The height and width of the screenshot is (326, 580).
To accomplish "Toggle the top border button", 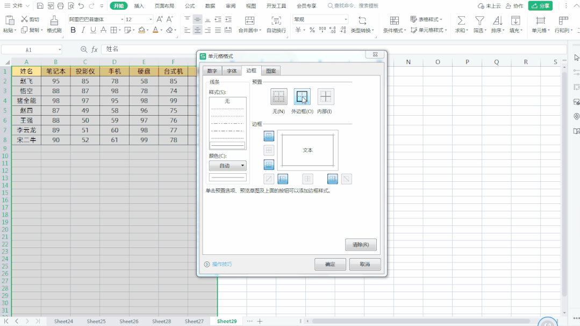I will pos(269,136).
